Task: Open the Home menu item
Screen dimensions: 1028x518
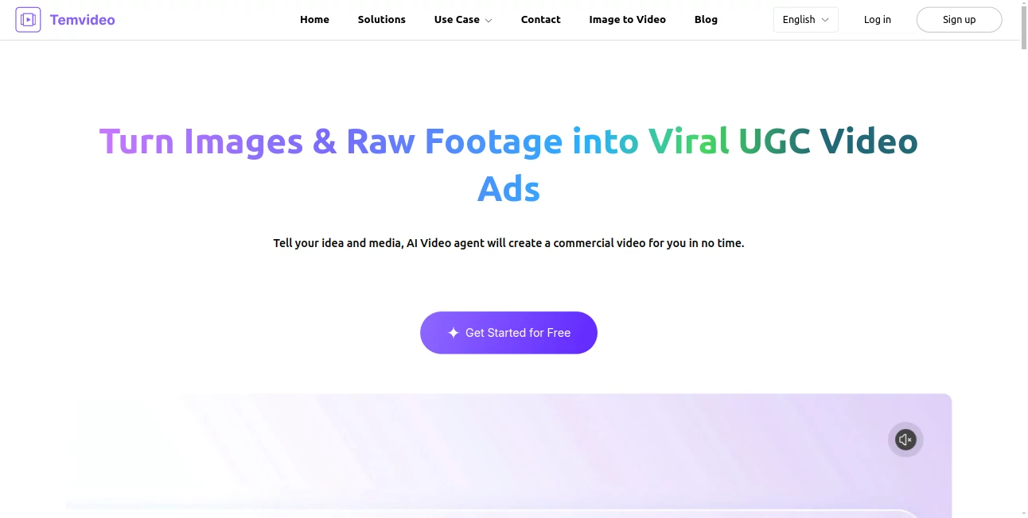Action: coord(314,19)
